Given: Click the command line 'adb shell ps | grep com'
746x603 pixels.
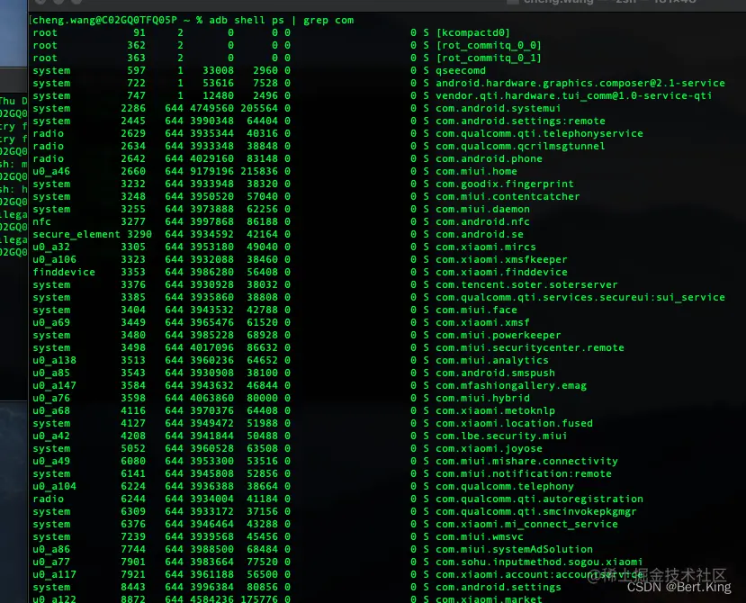Looking at the screenshot, I should coord(281,21).
